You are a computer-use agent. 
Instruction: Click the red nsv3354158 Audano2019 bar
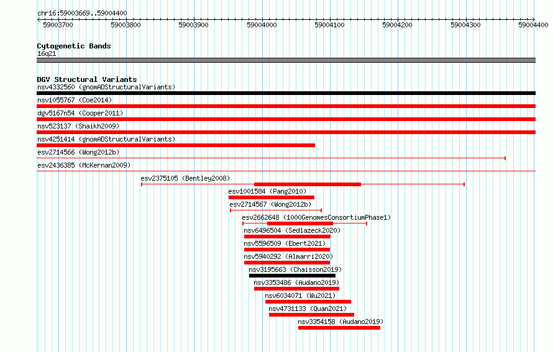[x=339, y=328]
